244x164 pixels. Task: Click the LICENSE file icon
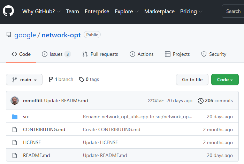tap(15, 142)
